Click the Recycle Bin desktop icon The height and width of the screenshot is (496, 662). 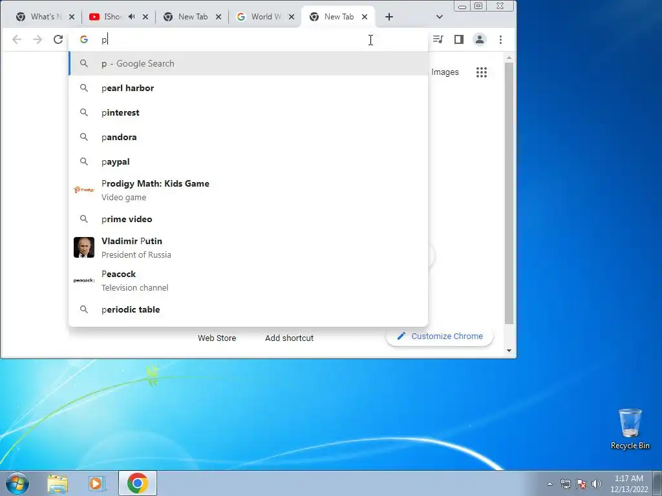pyautogui.click(x=630, y=429)
